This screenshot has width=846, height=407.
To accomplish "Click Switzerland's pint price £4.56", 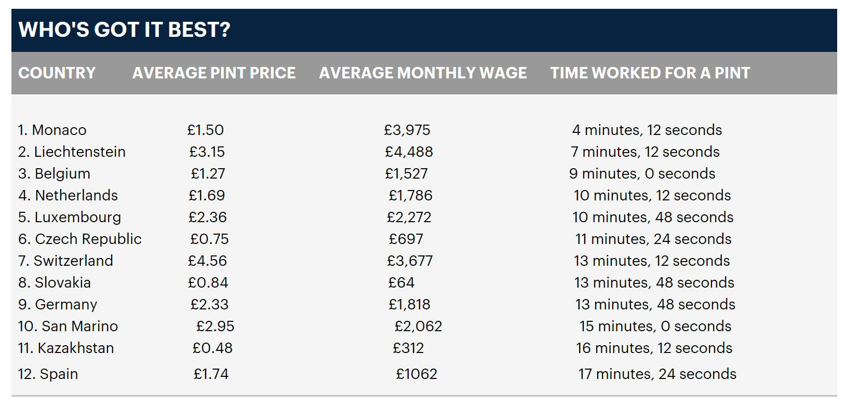I will pos(208,261).
